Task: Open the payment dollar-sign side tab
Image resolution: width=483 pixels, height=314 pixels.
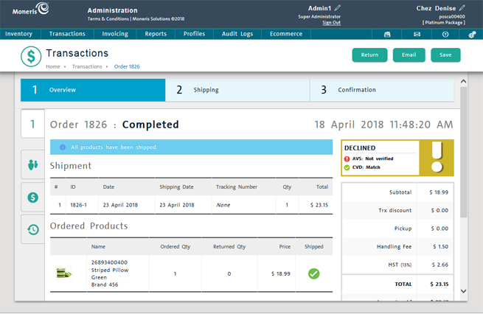Action: [32, 198]
